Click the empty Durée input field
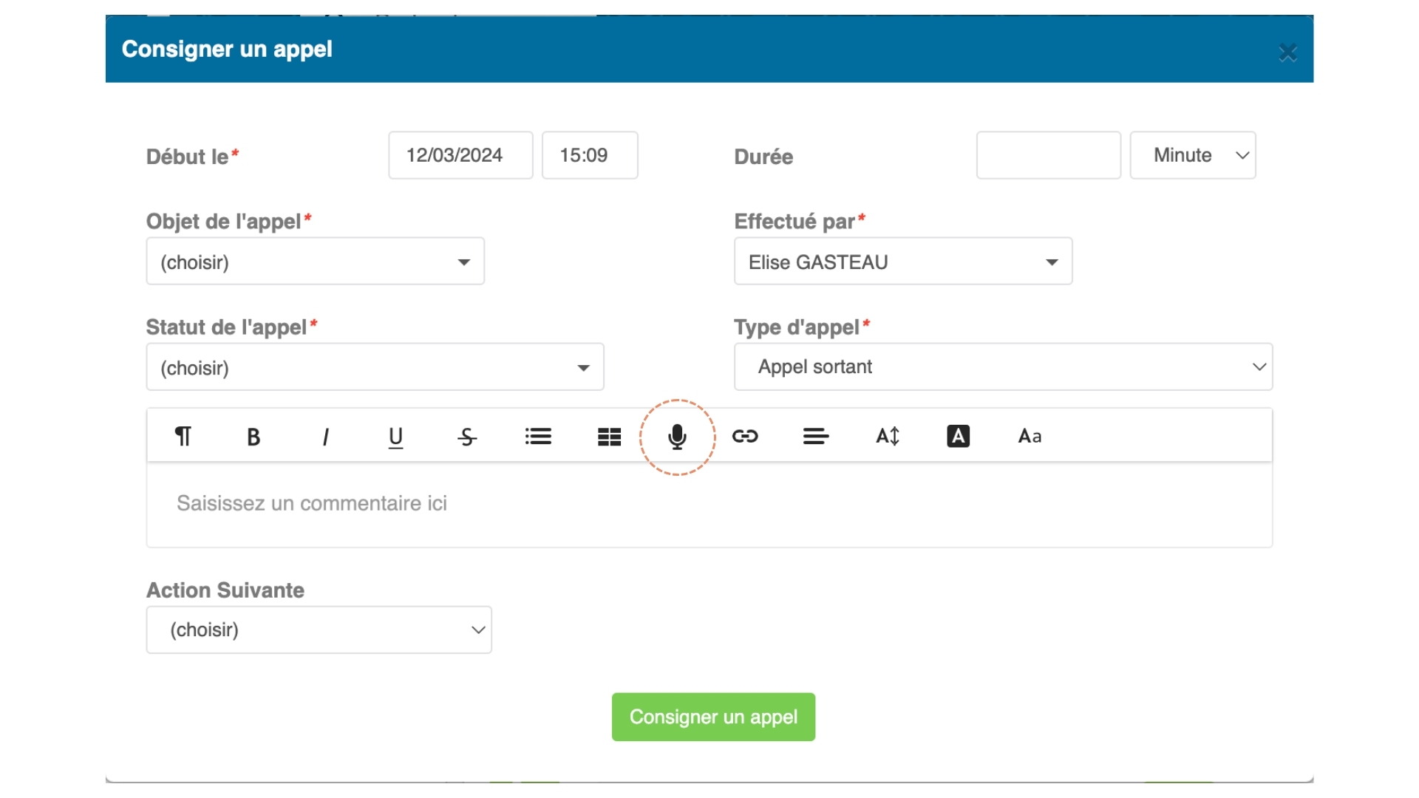Image resolution: width=1419 pixels, height=798 pixels. (1049, 155)
